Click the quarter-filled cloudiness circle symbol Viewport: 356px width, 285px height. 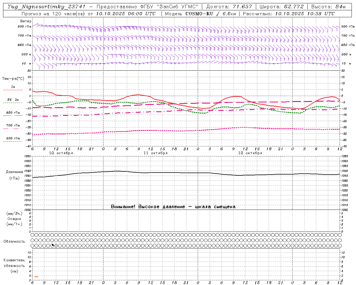pyautogui.click(x=52, y=245)
